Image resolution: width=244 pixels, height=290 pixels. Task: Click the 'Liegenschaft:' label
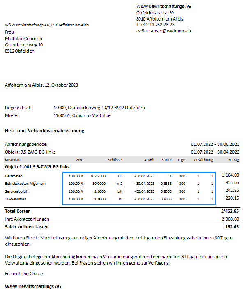[18, 108]
